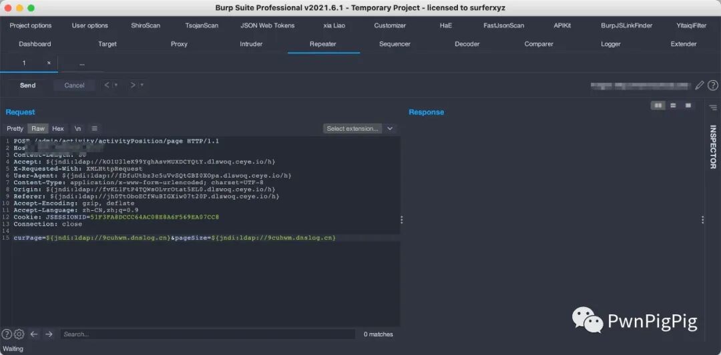Select side-by-side layout icon
This screenshot has width=721, height=355.
point(658,105)
